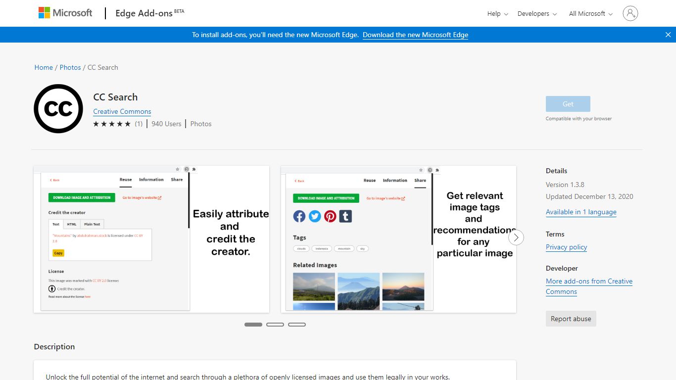This screenshot has height=380, width=676.
Task: Expand the All Microsoft menu
Action: click(591, 14)
